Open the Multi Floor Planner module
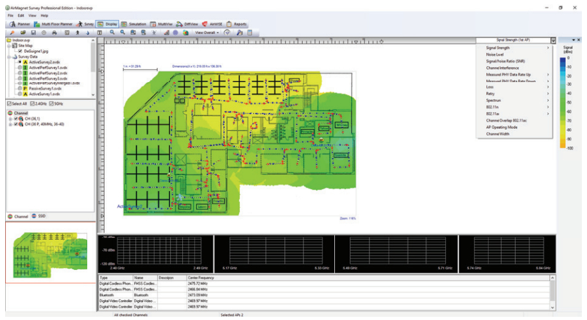 53,24
